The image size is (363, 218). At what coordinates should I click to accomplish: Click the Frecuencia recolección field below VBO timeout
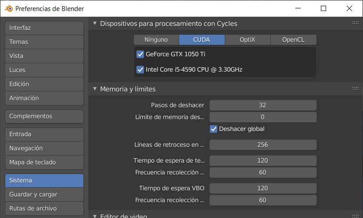point(263,200)
